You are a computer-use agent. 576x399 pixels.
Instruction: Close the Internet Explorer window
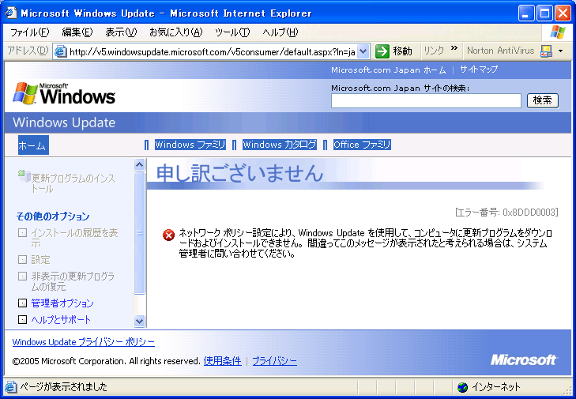[563, 13]
